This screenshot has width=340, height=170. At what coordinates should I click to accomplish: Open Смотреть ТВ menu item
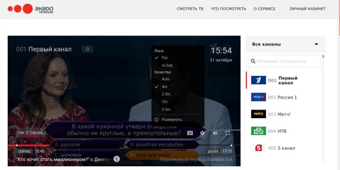click(190, 9)
